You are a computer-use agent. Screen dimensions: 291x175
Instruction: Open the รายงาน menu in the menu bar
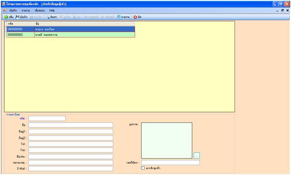point(26,10)
